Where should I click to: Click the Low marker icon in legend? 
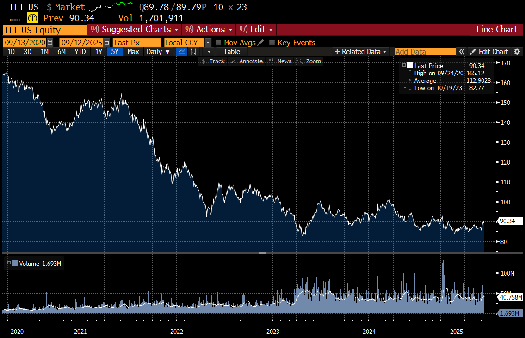[x=410, y=88]
